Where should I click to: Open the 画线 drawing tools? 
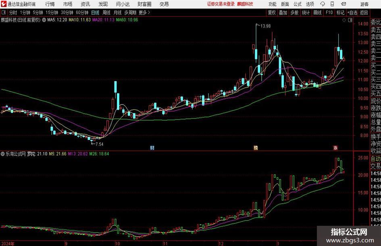coord(317,13)
